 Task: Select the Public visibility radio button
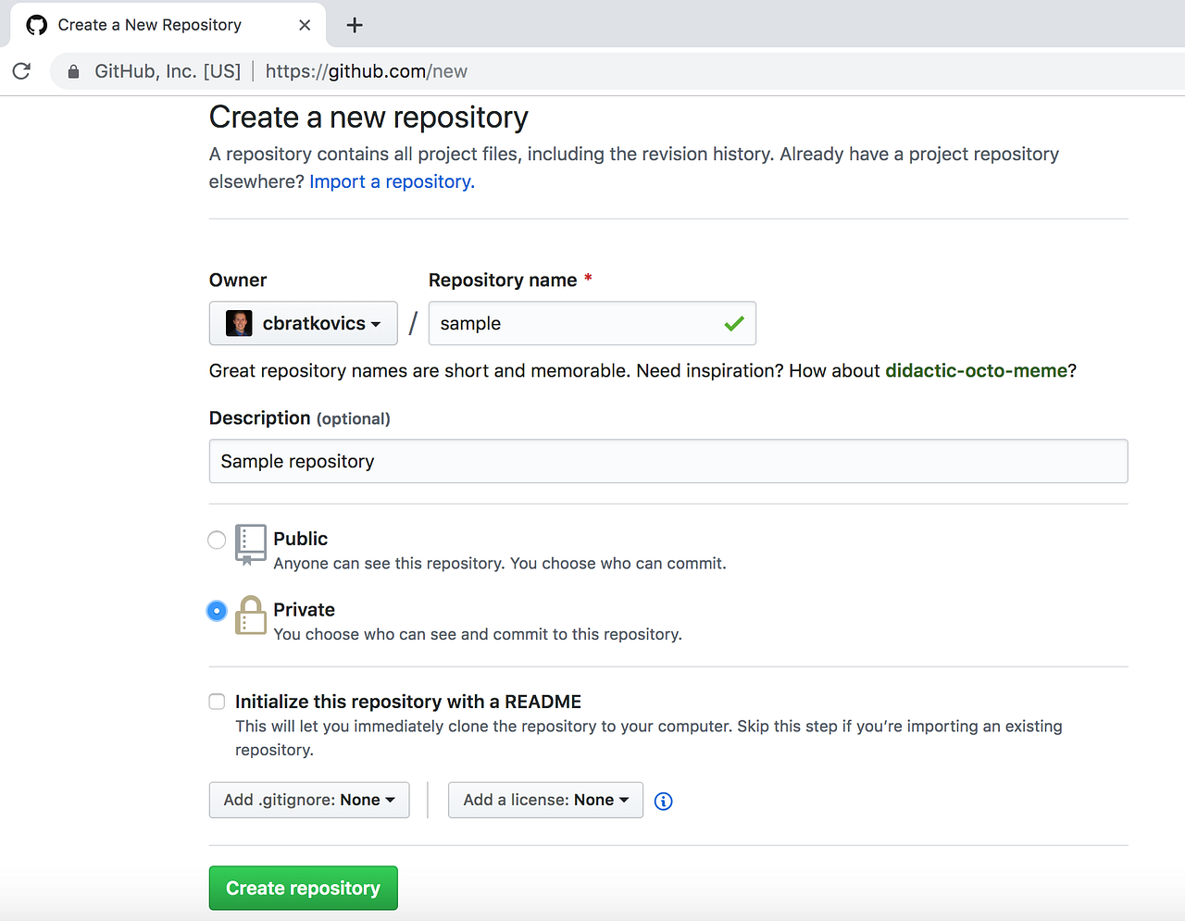[x=216, y=540]
